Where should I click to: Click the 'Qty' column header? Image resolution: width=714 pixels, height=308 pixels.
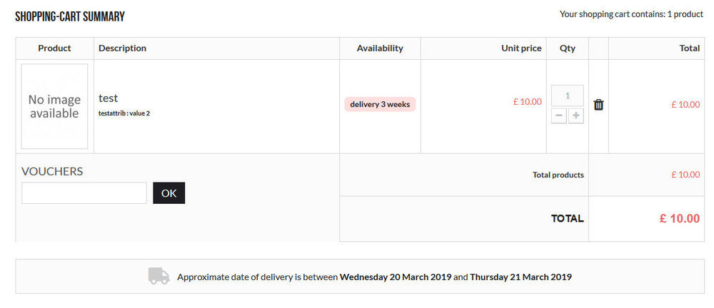coord(568,48)
